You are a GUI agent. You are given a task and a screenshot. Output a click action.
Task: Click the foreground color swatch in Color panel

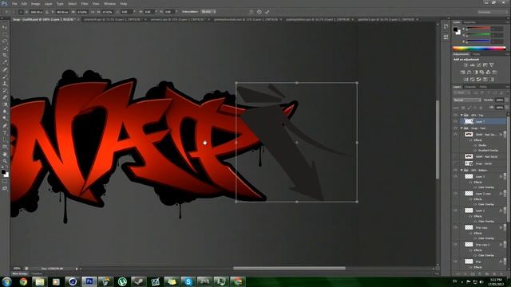click(x=455, y=29)
